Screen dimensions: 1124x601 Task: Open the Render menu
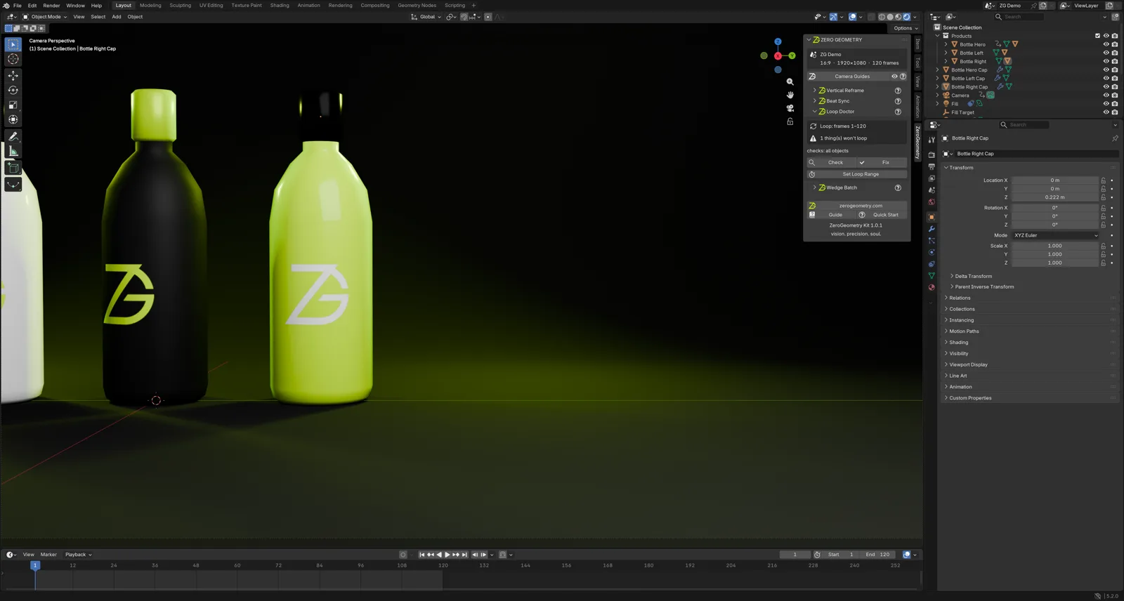[x=51, y=6]
